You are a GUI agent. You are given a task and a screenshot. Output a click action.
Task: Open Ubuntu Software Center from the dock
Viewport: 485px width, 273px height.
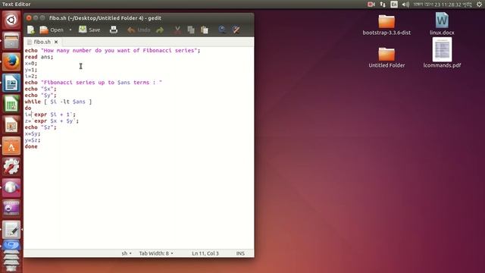click(x=11, y=146)
